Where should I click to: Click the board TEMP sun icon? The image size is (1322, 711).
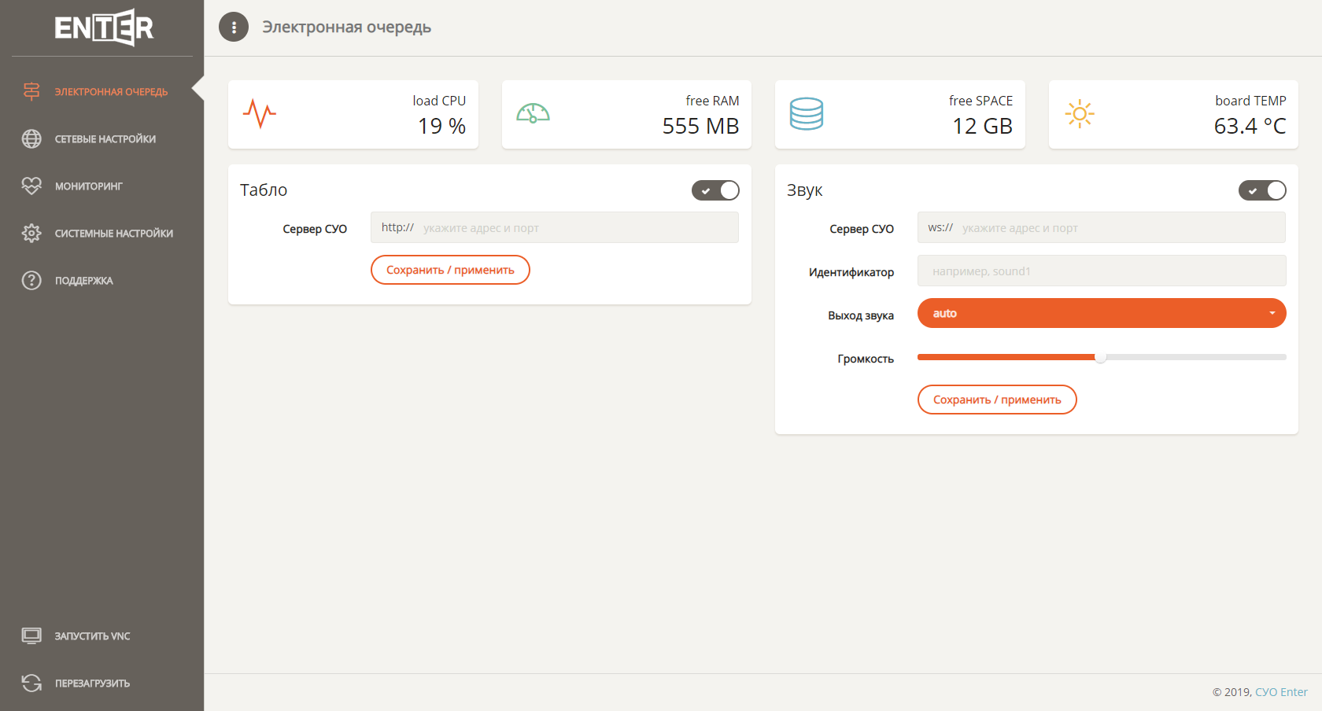[x=1080, y=114]
